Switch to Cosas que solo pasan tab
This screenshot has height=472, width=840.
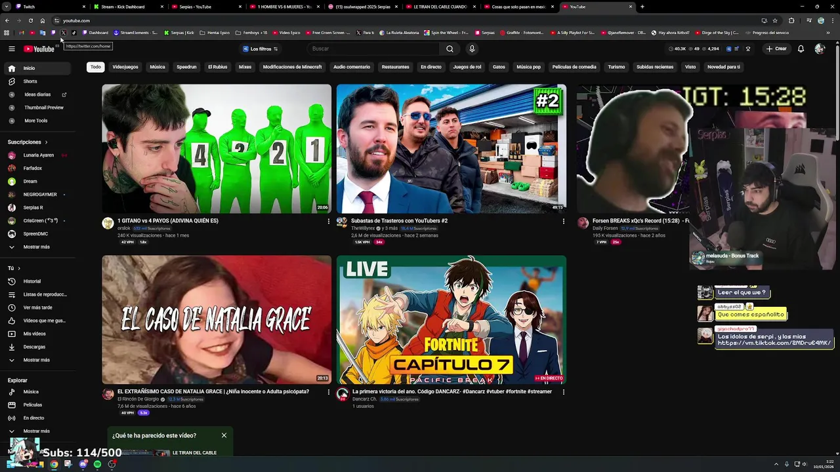coord(519,7)
